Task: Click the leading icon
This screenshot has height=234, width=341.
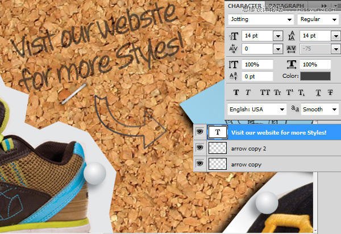Action: click(292, 35)
